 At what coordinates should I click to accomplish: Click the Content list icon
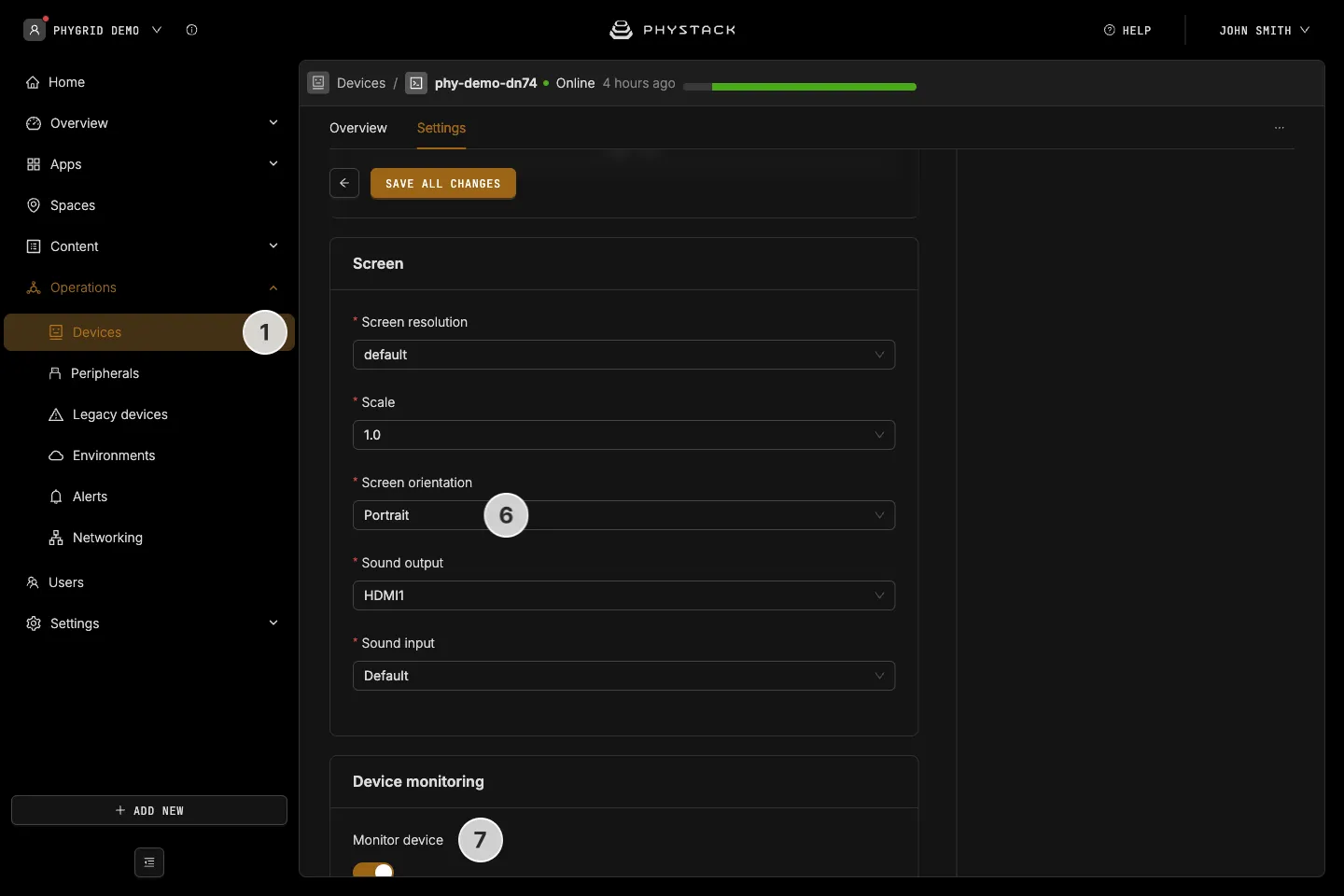click(x=34, y=246)
